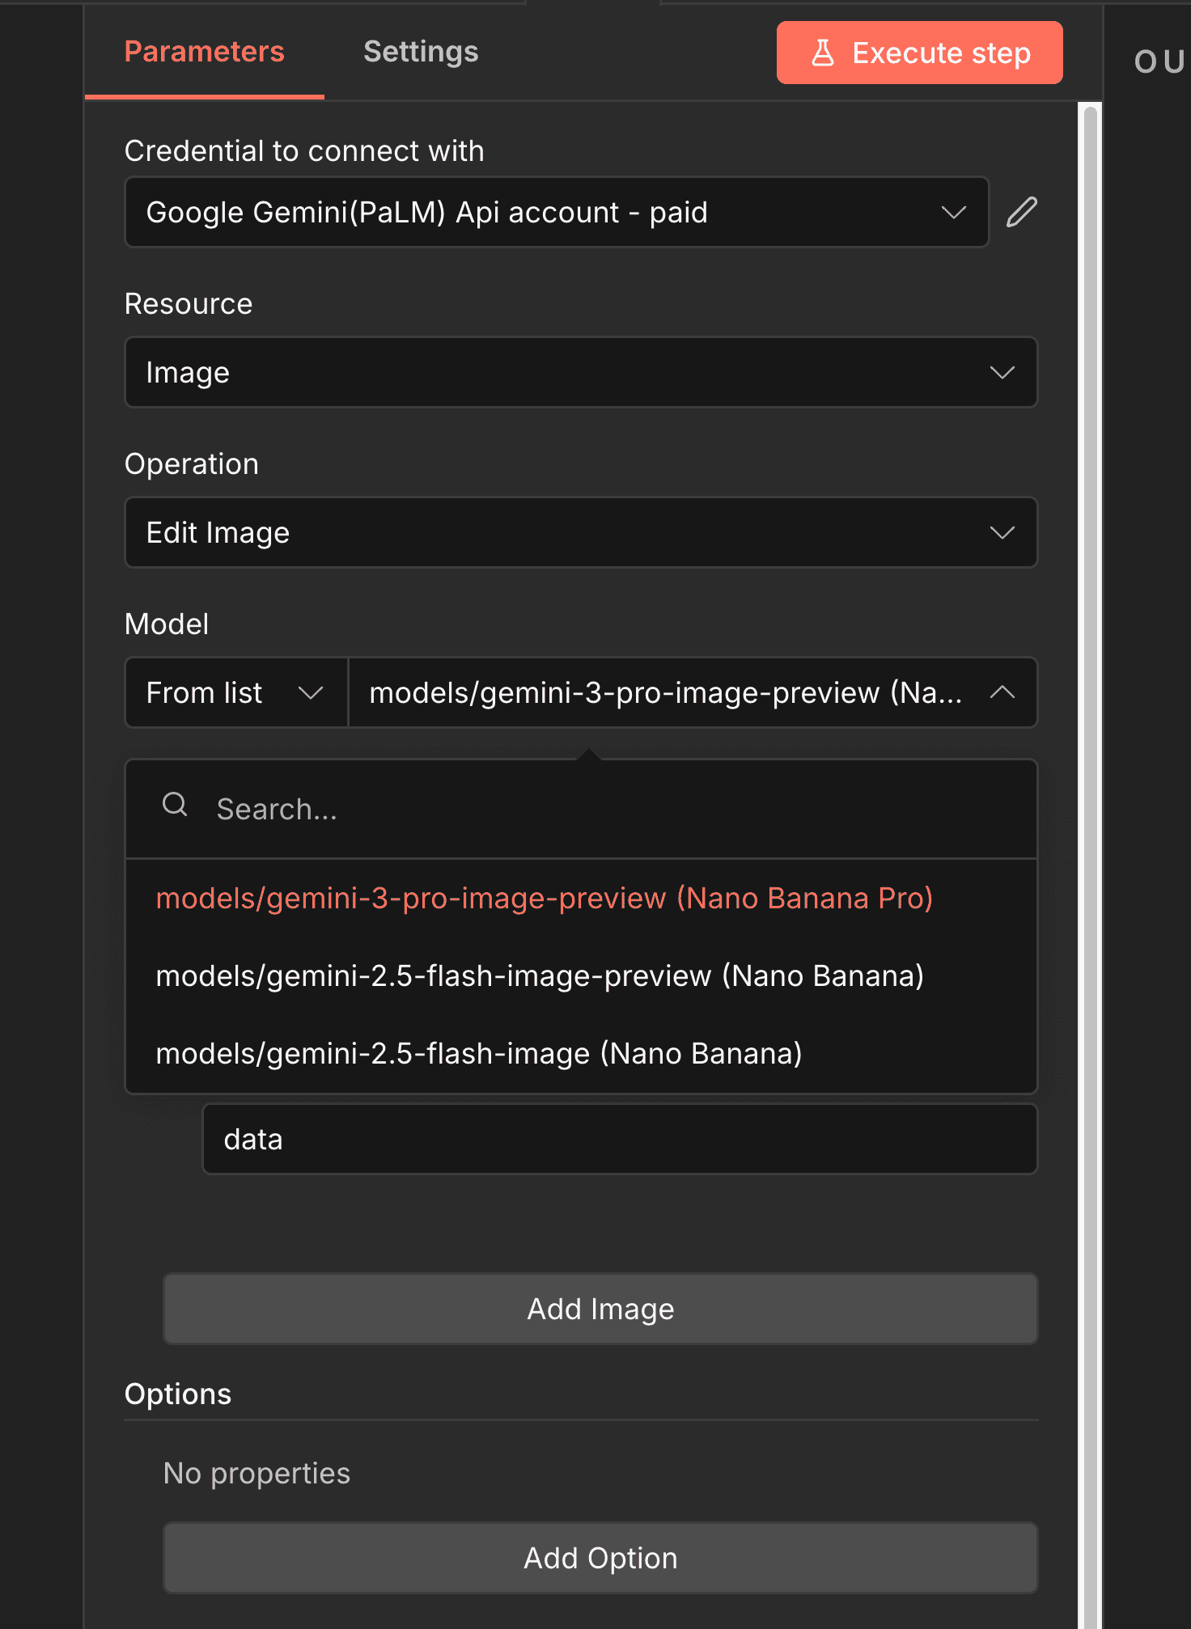Click the Add Image button
Image resolution: width=1191 pixels, height=1629 pixels.
(x=600, y=1309)
